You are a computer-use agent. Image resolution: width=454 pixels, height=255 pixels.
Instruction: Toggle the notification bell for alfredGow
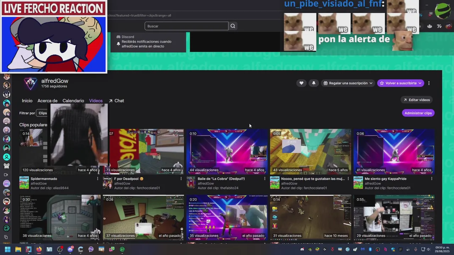[314, 83]
